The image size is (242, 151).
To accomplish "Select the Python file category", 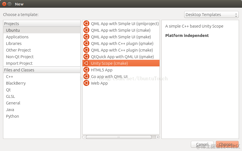I will [x=42, y=116].
